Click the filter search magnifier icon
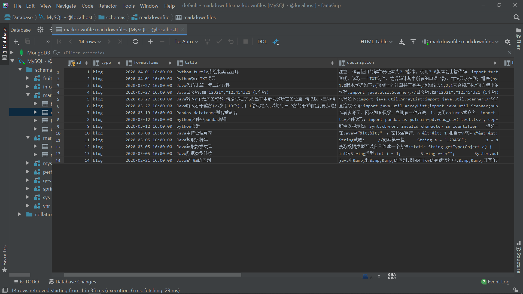The height and width of the screenshot is (294, 523). point(56,53)
